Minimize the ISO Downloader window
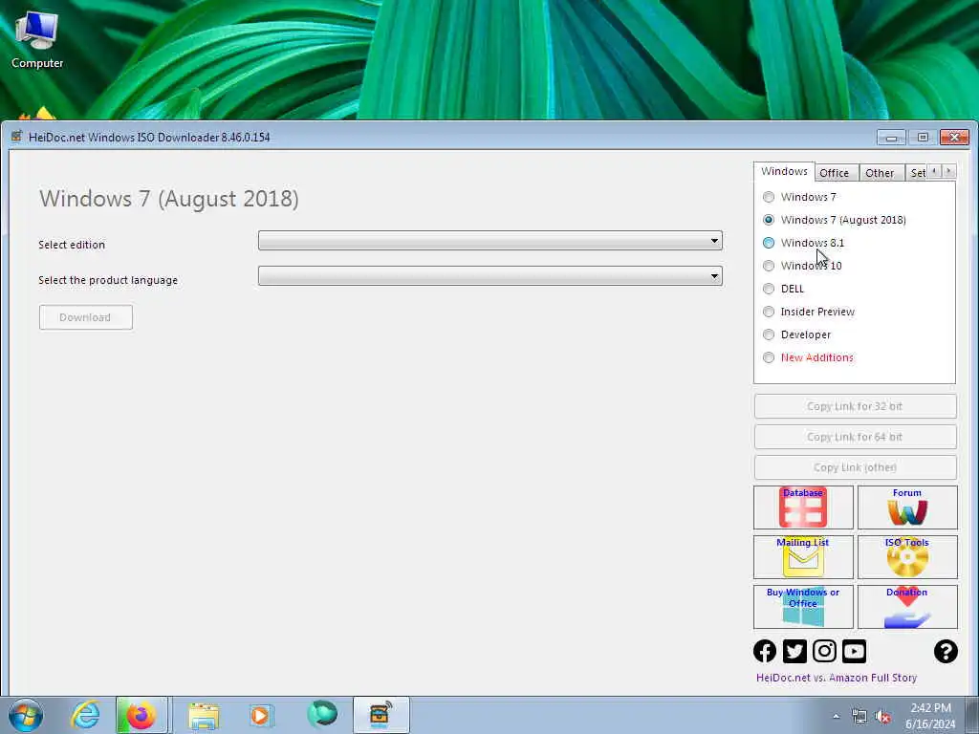Image resolution: width=979 pixels, height=734 pixels. pyautogui.click(x=892, y=137)
